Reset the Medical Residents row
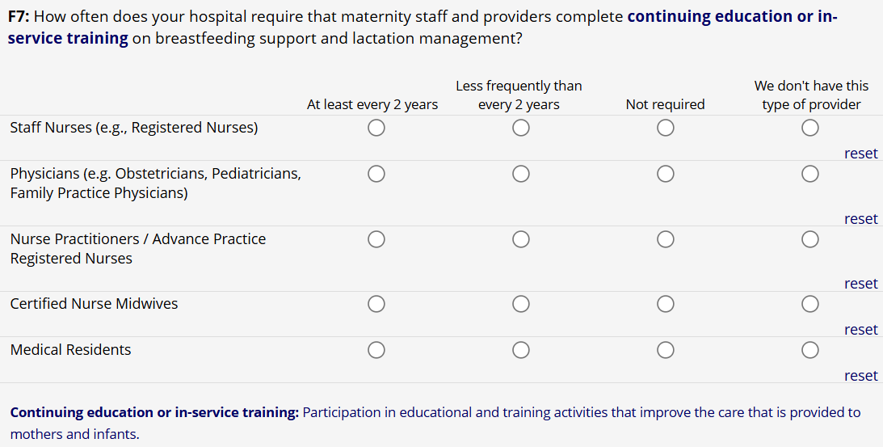Screen dimensions: 883x447 tap(860, 376)
